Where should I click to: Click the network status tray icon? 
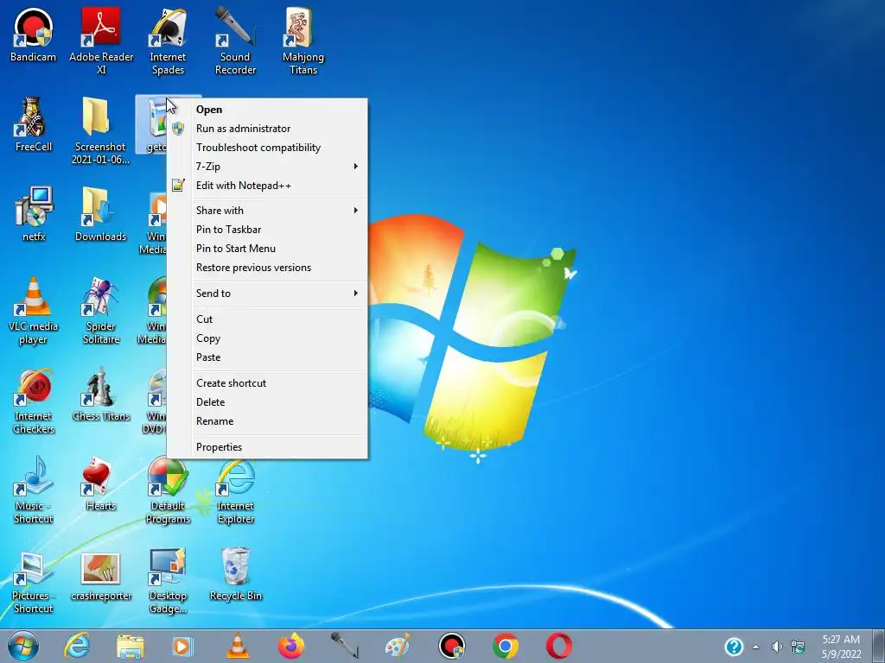click(x=798, y=647)
